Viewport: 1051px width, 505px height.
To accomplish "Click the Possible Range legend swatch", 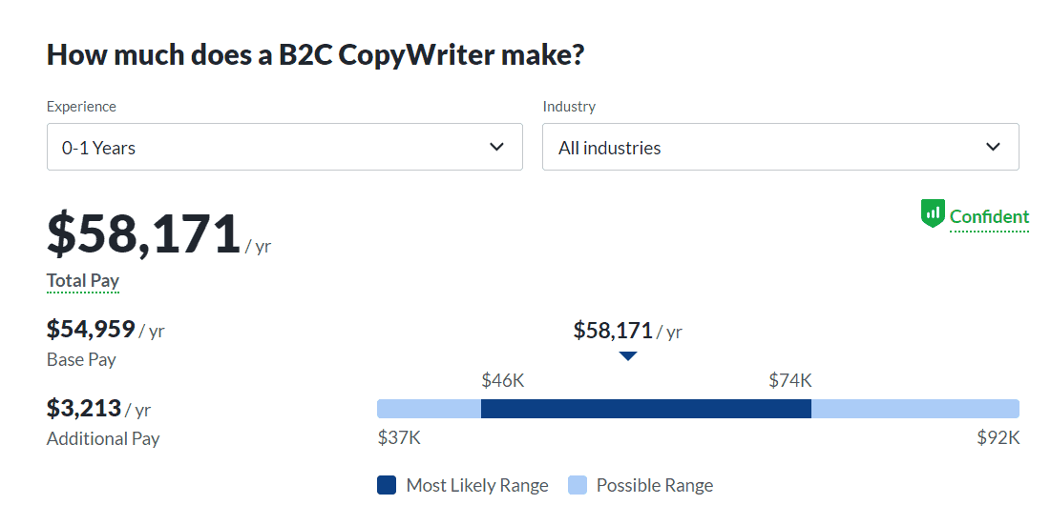I will tap(578, 485).
